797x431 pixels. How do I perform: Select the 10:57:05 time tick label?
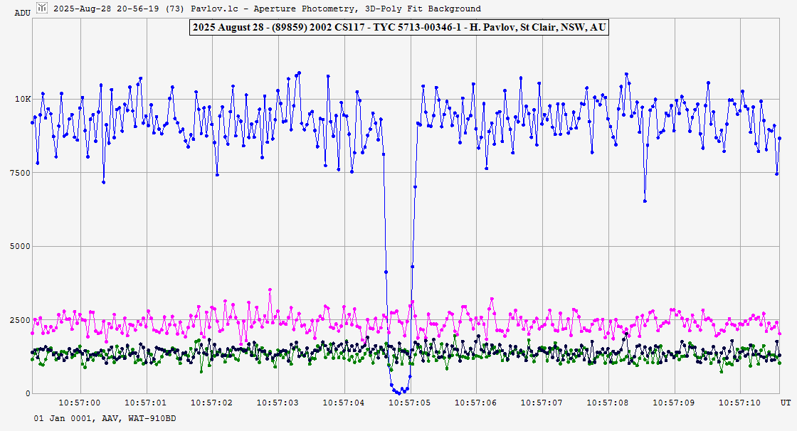click(x=411, y=403)
